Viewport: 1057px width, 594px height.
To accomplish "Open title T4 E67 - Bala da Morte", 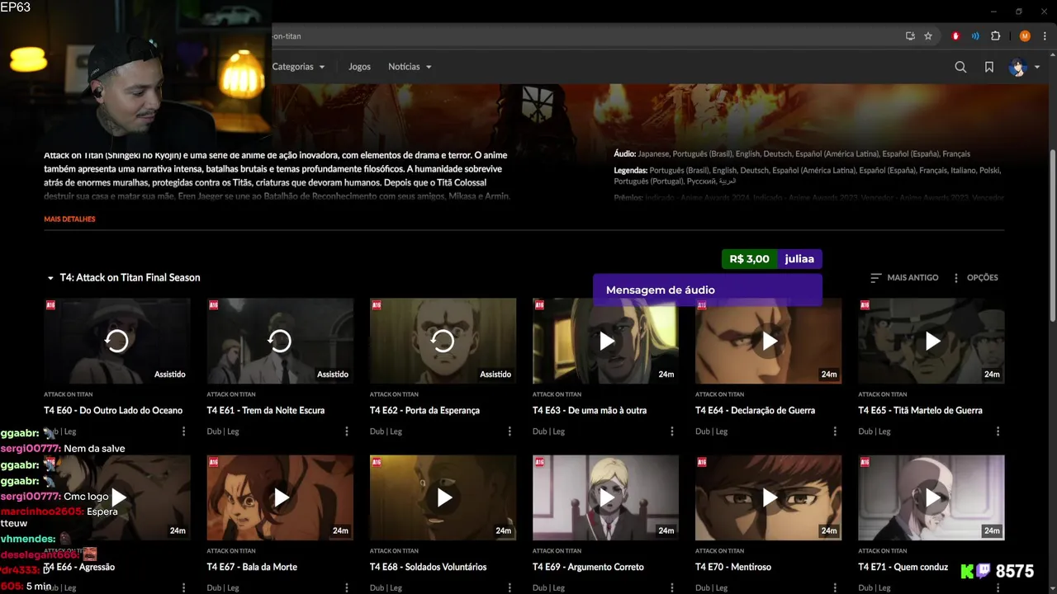I will click(252, 568).
